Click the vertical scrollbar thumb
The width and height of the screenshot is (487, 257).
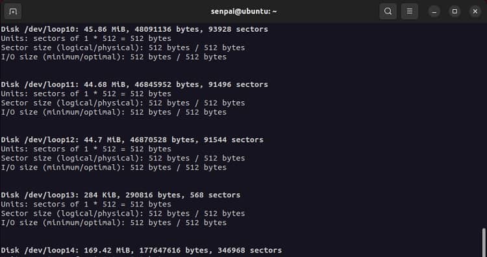pos(484,243)
